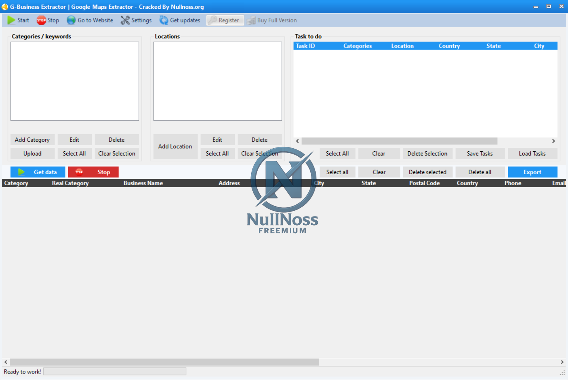Click the Register key icon
Viewport: 568px width, 380px height.
click(x=213, y=20)
